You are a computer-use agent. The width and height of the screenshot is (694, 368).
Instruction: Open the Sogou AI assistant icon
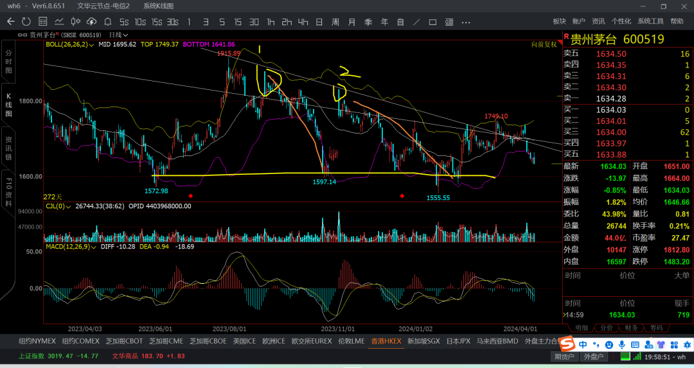pos(688,344)
